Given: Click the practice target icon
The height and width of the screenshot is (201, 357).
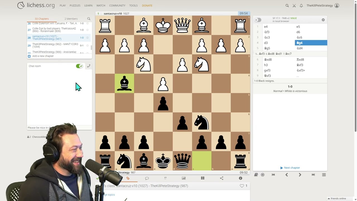Looking at the screenshot, I should click(262, 175).
